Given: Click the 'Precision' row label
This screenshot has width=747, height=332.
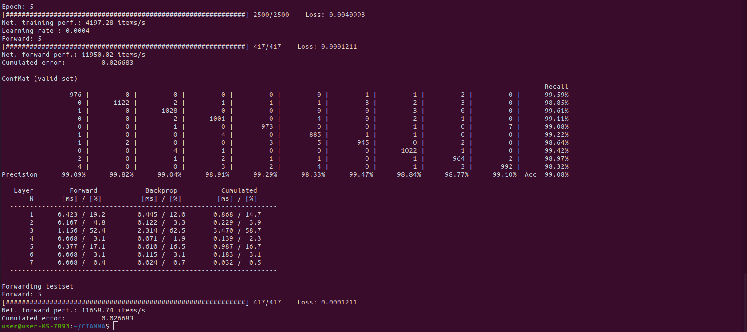Looking at the screenshot, I should (x=20, y=174).
